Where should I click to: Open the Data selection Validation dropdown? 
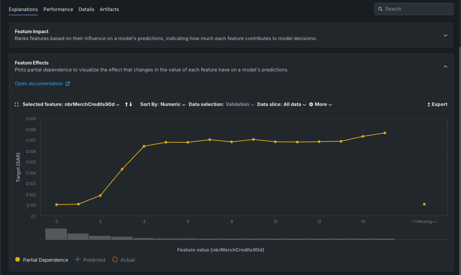221,105
